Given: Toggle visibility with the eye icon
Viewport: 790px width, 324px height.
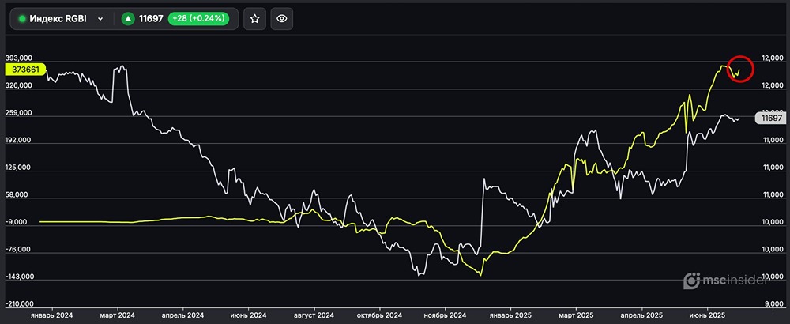Looking at the screenshot, I should [x=282, y=18].
